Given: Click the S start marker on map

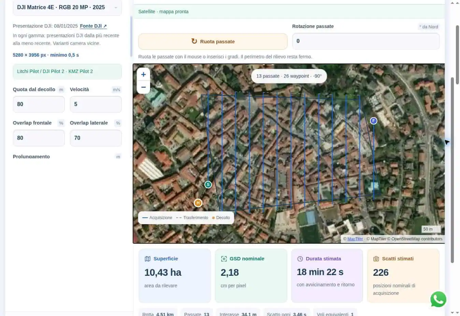Looking at the screenshot, I should [x=208, y=185].
